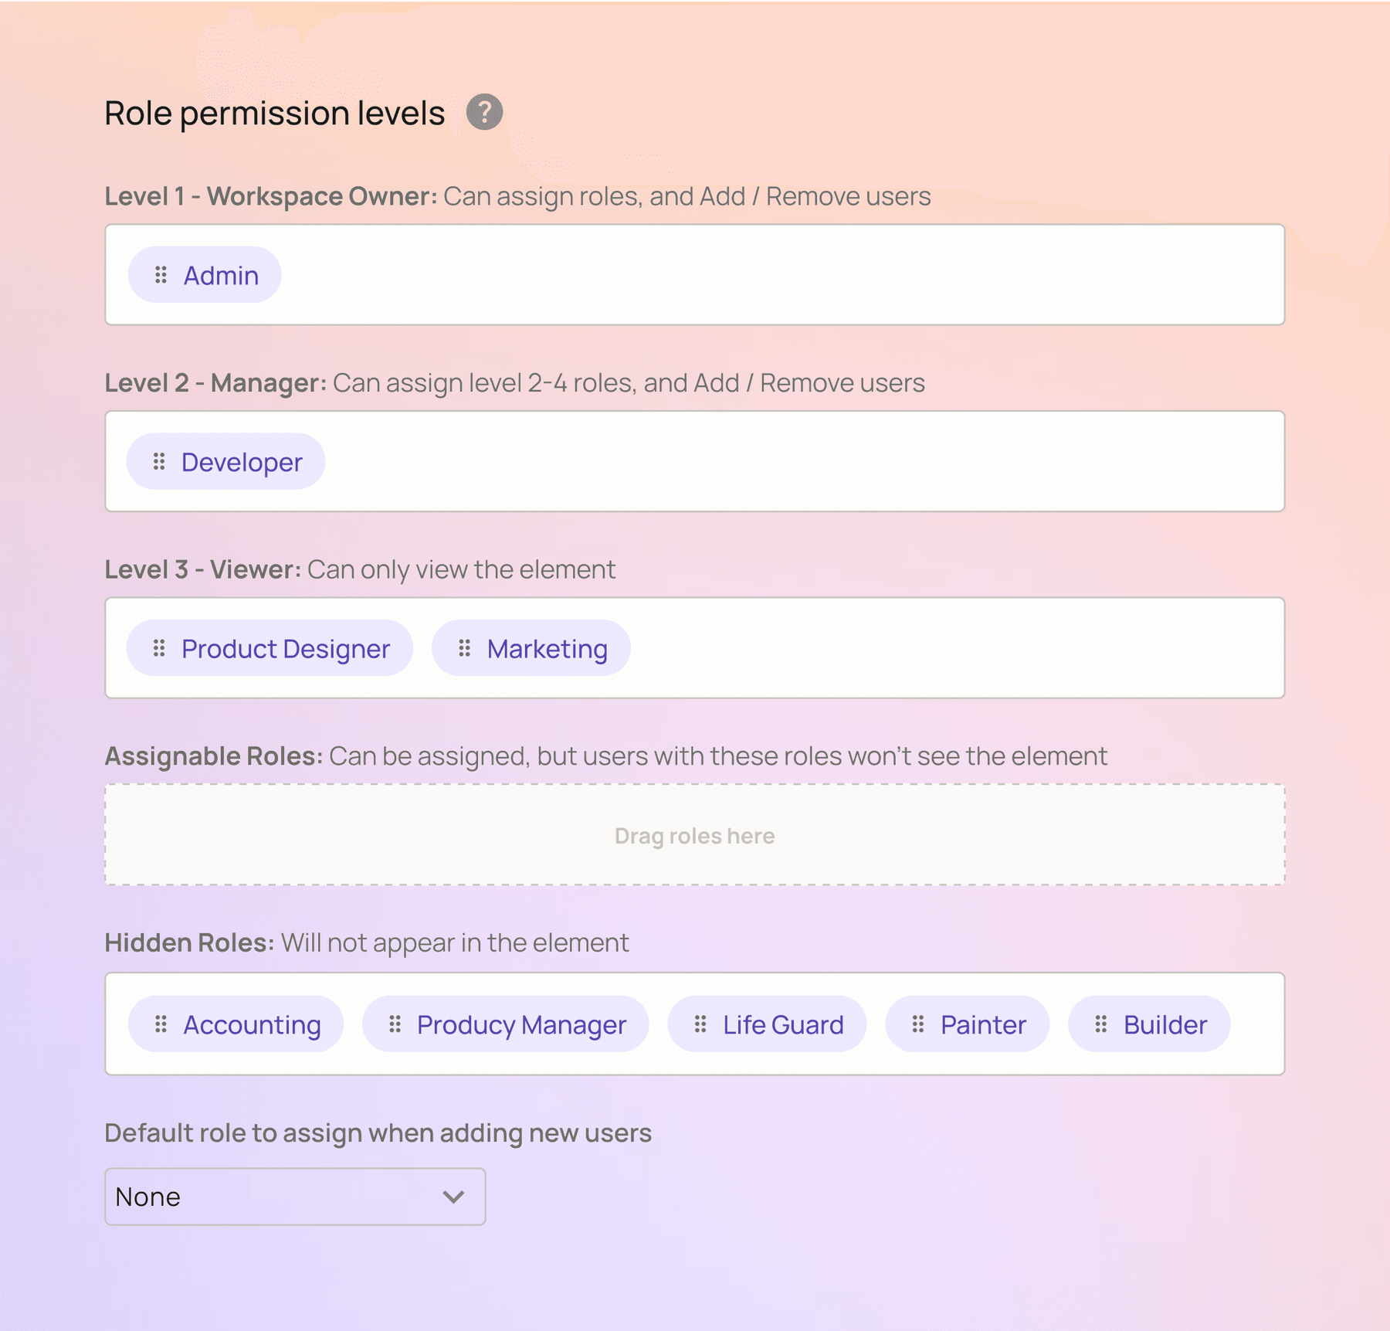Click the Life Guard drag handle
The height and width of the screenshot is (1331, 1390).
tap(700, 1024)
